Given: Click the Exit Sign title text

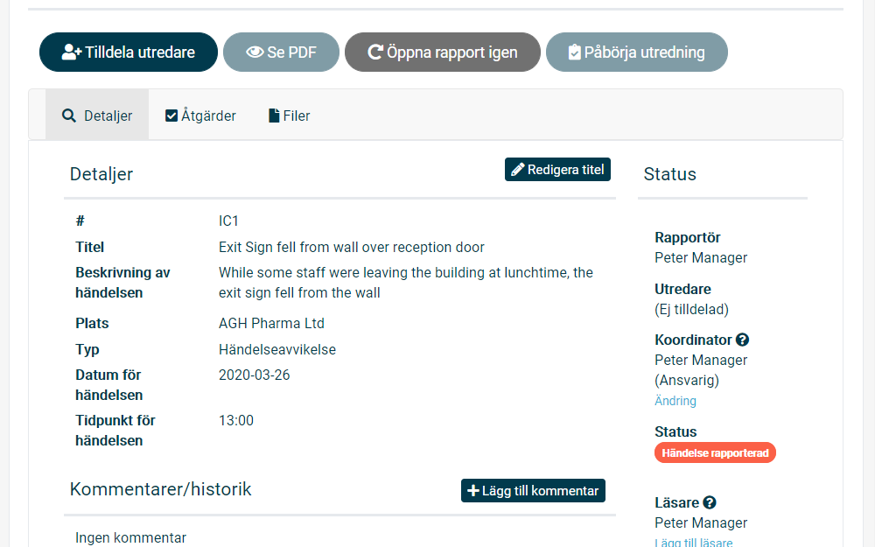Looking at the screenshot, I should 351,247.
